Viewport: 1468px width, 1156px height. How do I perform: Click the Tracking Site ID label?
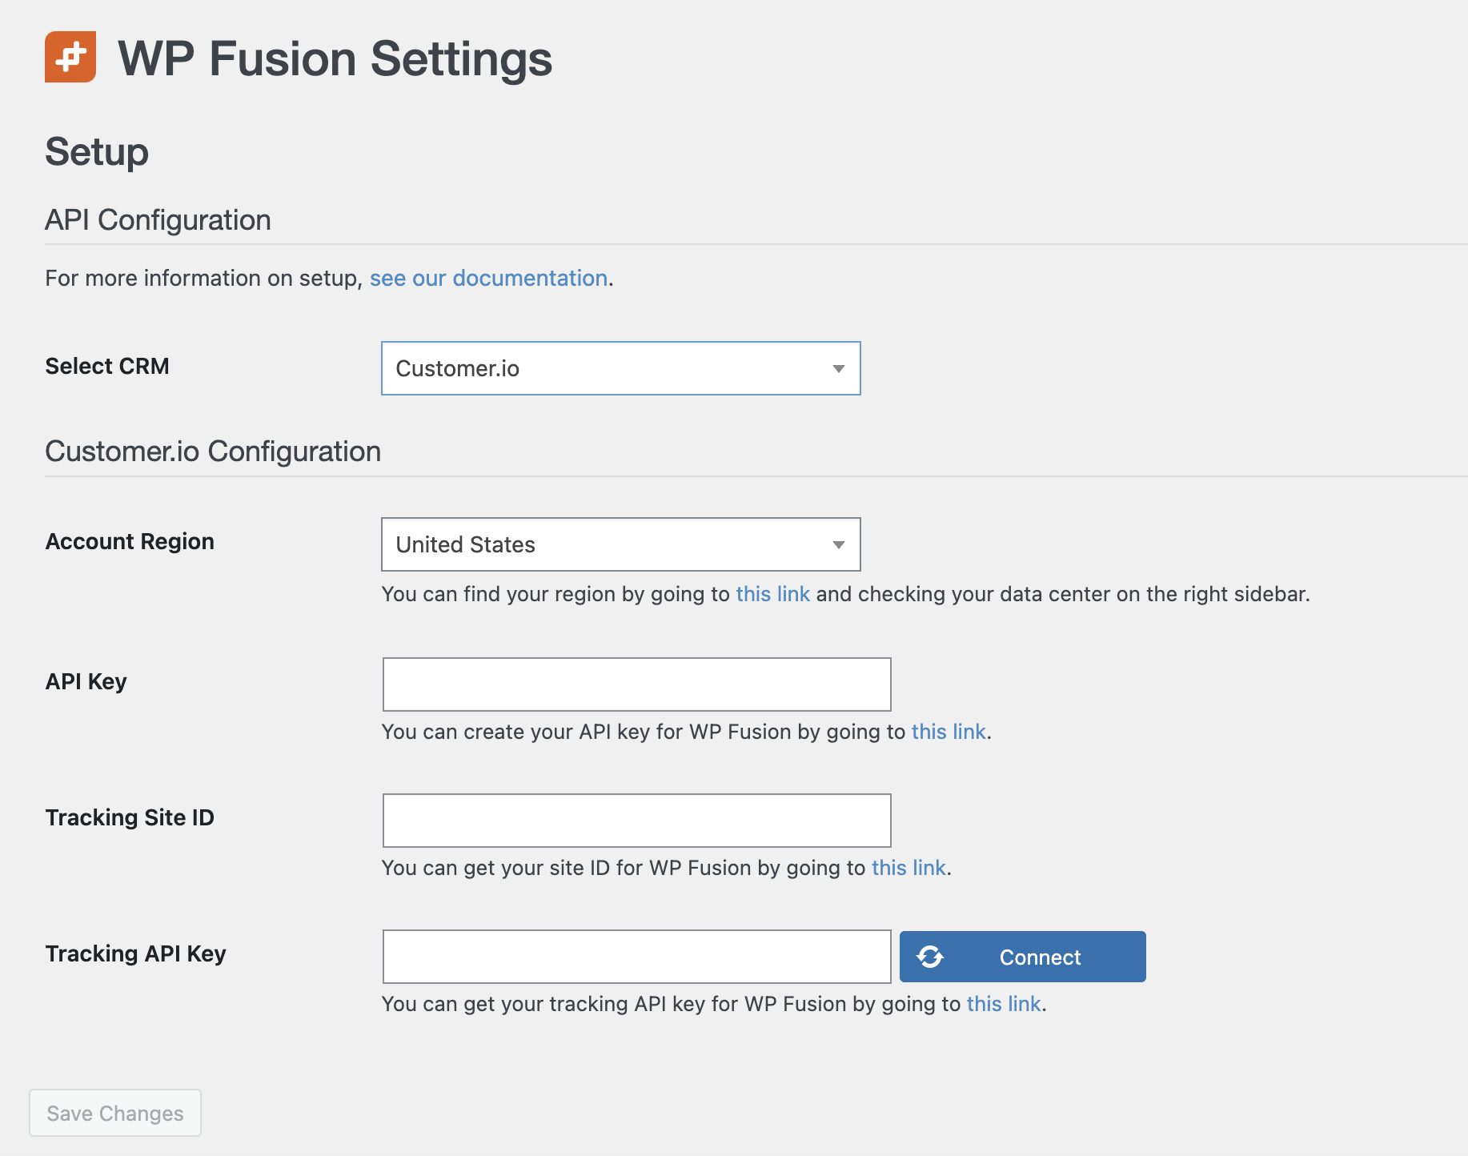[x=130, y=817]
